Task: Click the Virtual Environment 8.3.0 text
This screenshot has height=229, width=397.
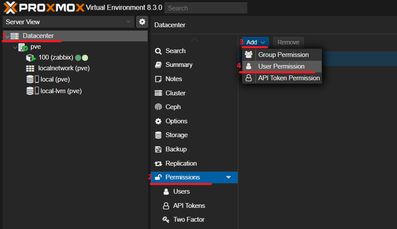Action: click(124, 8)
